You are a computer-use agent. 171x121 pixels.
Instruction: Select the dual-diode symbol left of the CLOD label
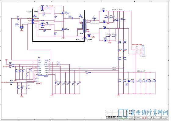pos(21,27)
